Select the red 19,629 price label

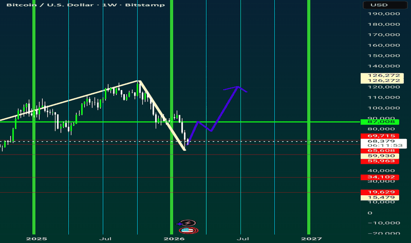point(380,192)
